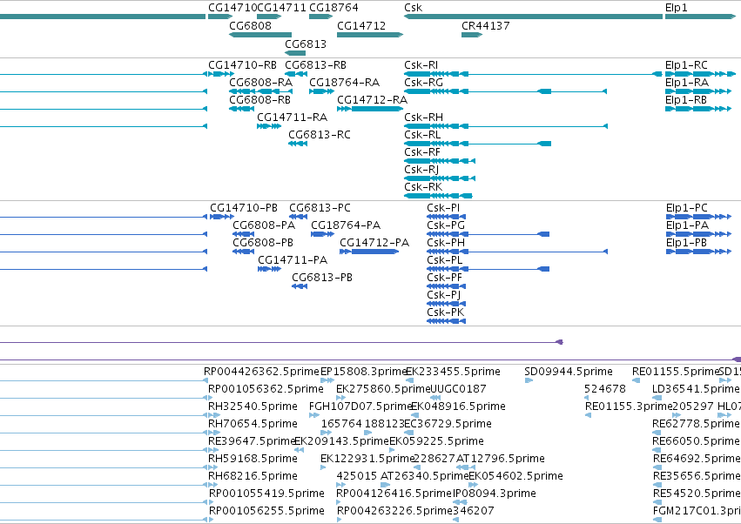
Task: Click transcript Csk-RL
Action: pos(477,144)
